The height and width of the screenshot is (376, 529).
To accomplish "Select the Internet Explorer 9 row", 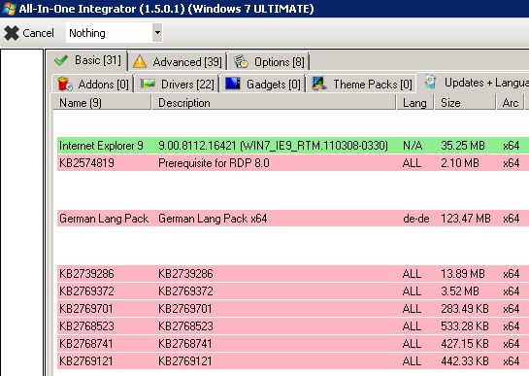I will [x=293, y=146].
